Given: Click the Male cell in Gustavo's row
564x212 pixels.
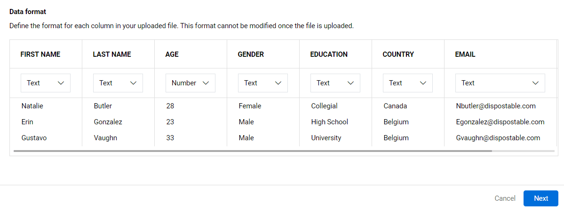Looking at the screenshot, I should coord(246,138).
